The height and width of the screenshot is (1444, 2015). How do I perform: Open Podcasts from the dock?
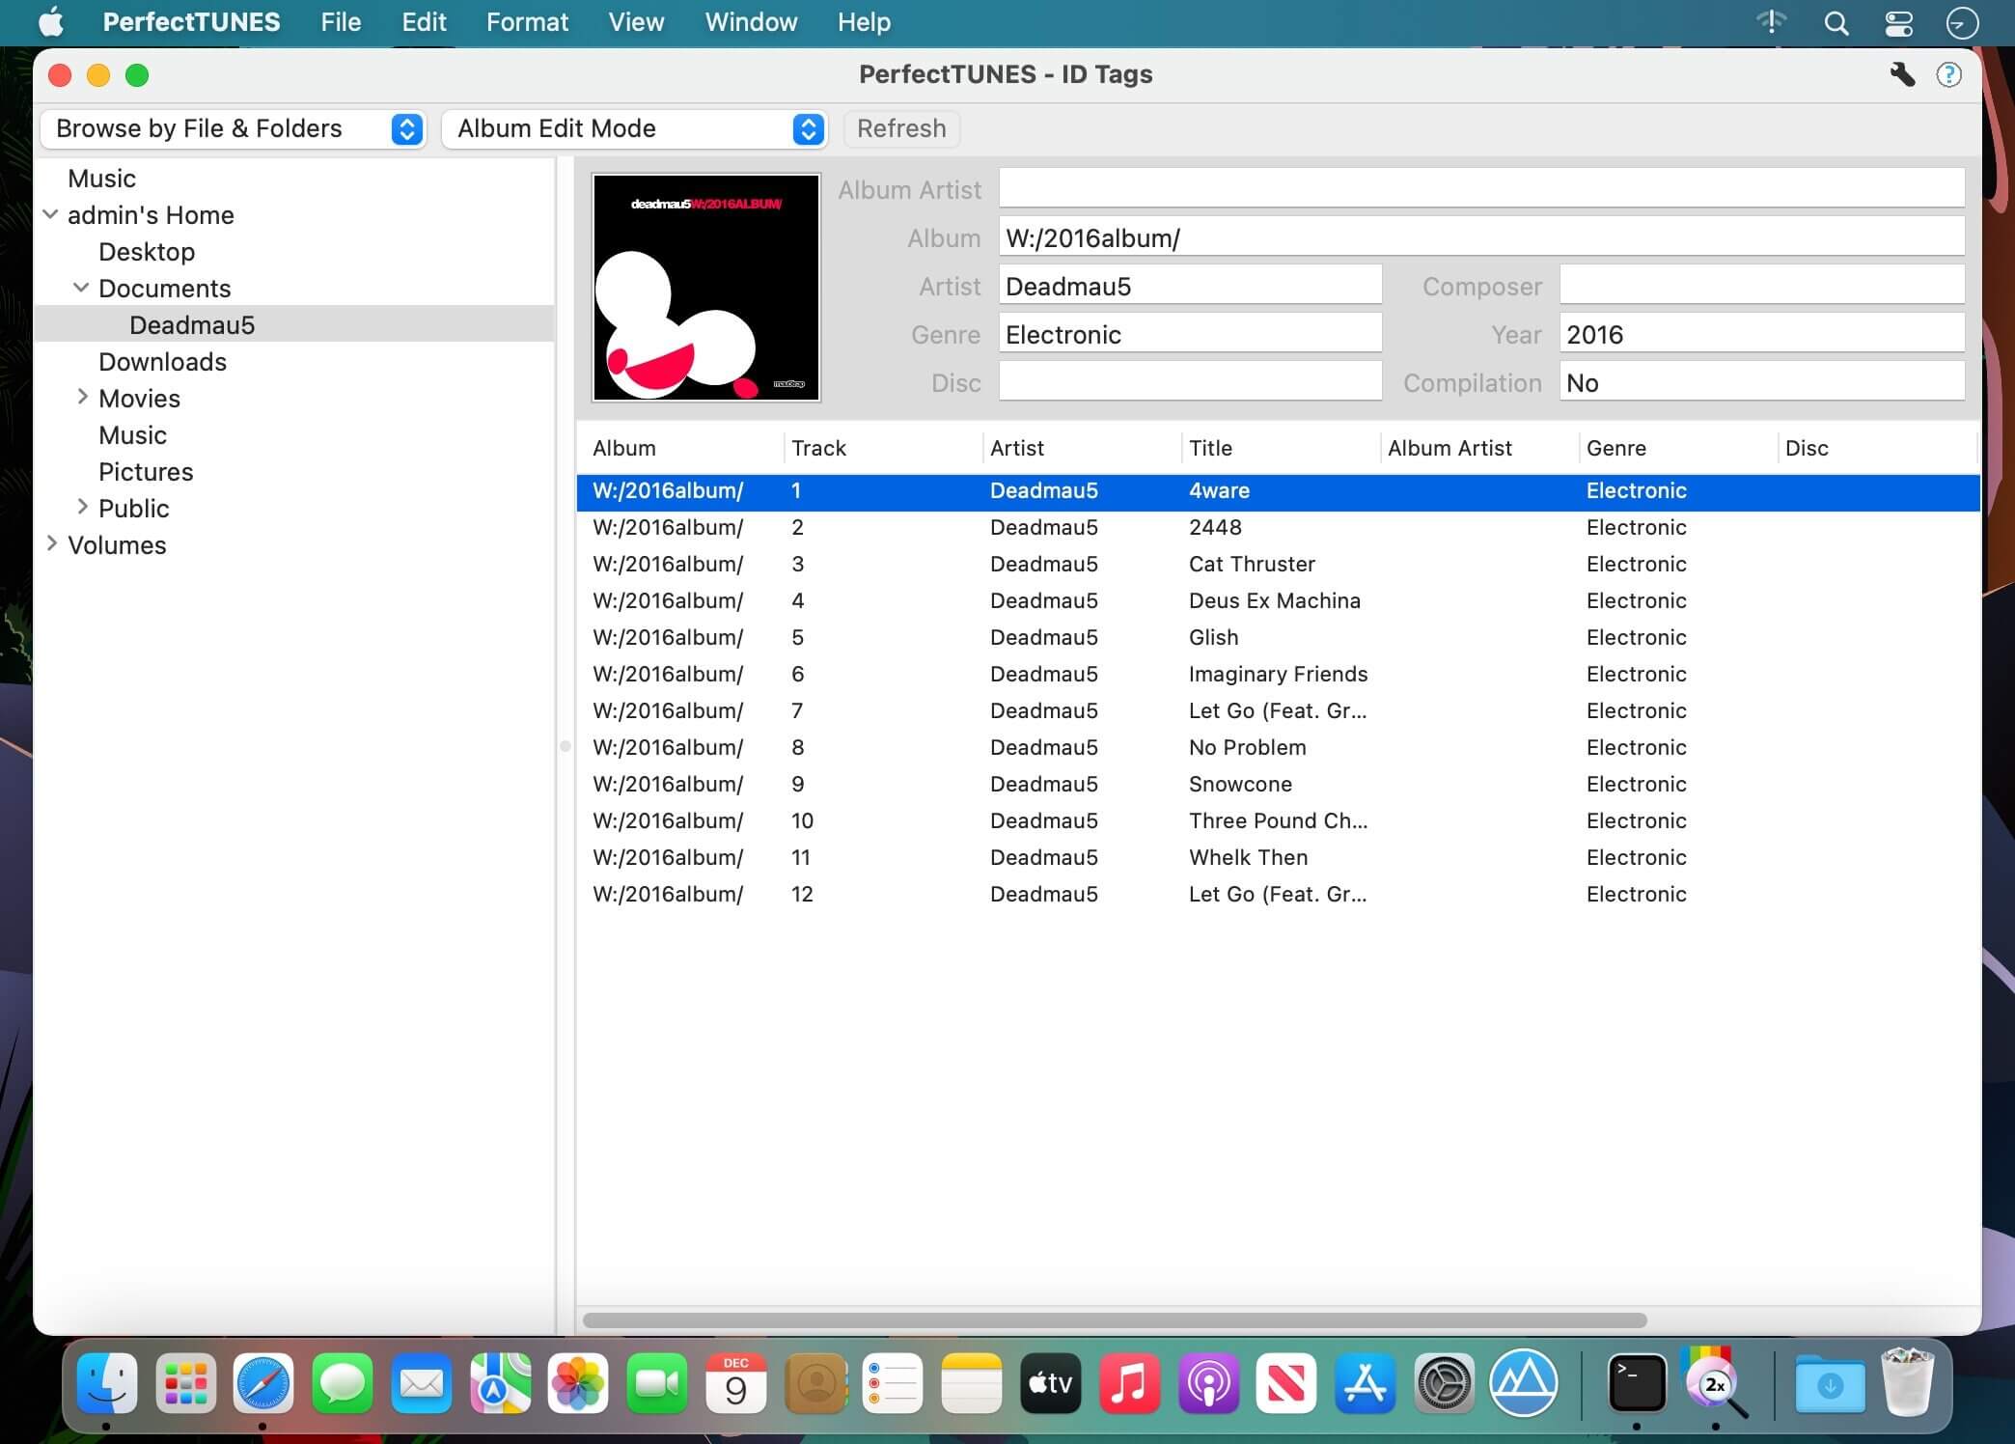1208,1383
